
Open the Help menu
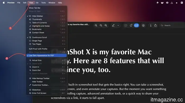[60, 3]
